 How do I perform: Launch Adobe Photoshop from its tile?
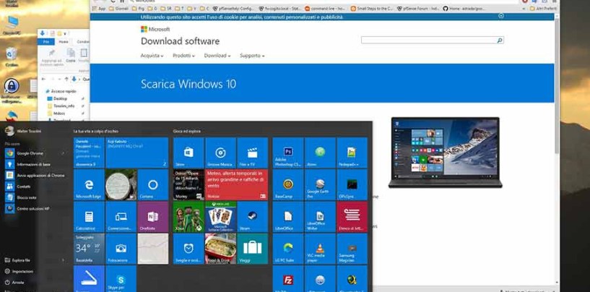(288, 153)
